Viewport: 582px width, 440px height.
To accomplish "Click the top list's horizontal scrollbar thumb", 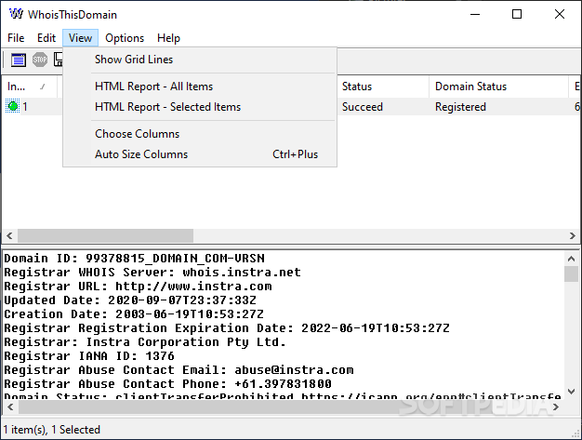I will (x=105, y=235).
